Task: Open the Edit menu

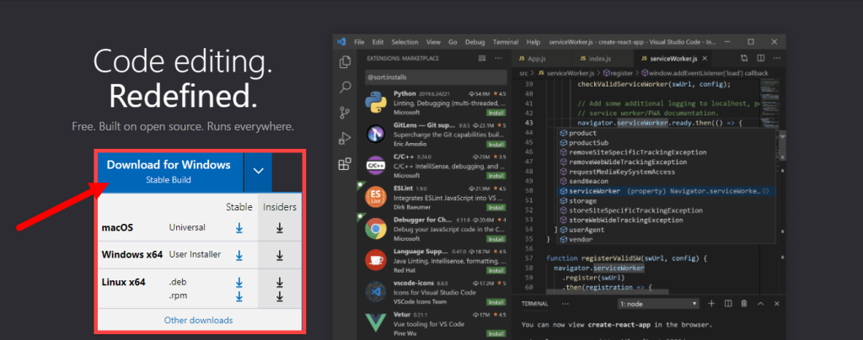Action: coord(378,42)
